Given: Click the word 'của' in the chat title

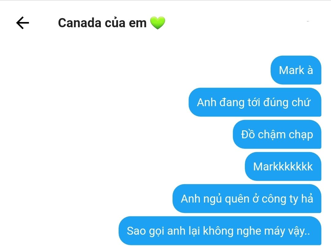Looking at the screenshot, I should [x=115, y=23].
